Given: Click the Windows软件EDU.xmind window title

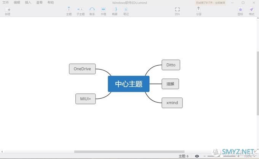Looking at the screenshot, I should [129, 3].
